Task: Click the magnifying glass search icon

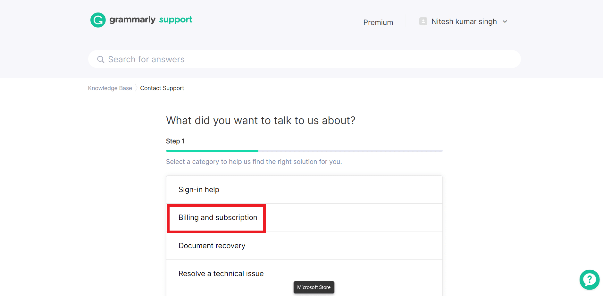Action: coord(101,59)
